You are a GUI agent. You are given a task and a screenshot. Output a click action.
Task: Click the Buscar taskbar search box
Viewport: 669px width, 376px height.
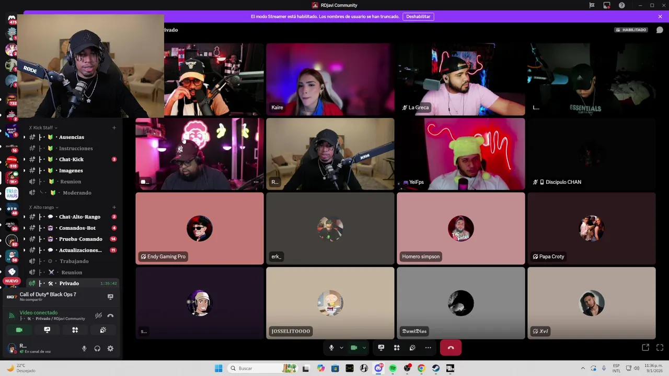pyautogui.click(x=263, y=369)
